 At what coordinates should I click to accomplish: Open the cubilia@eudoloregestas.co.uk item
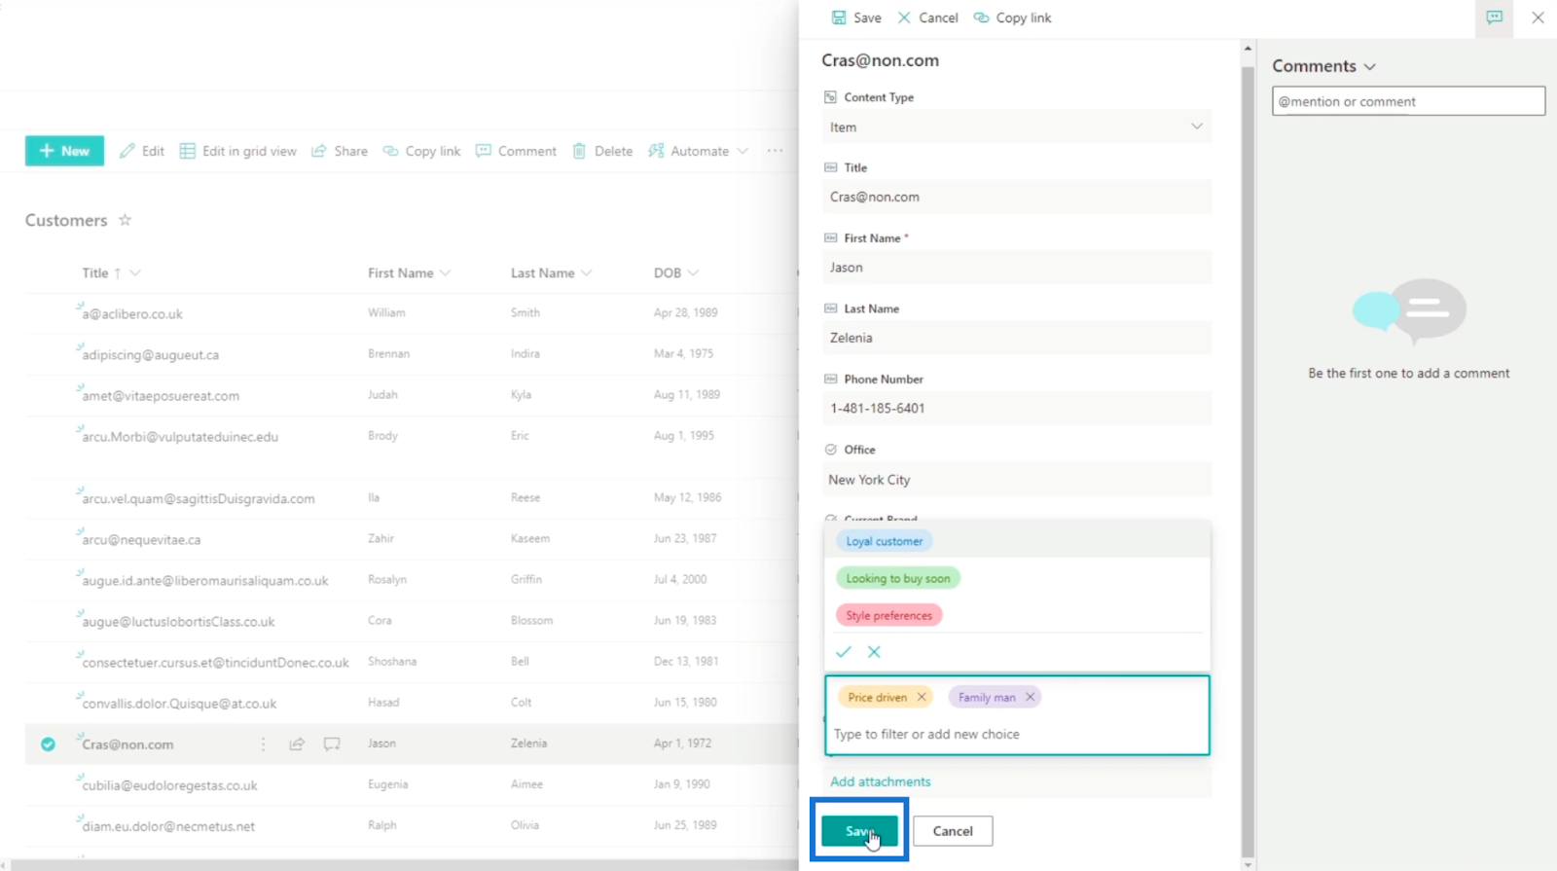169,785
